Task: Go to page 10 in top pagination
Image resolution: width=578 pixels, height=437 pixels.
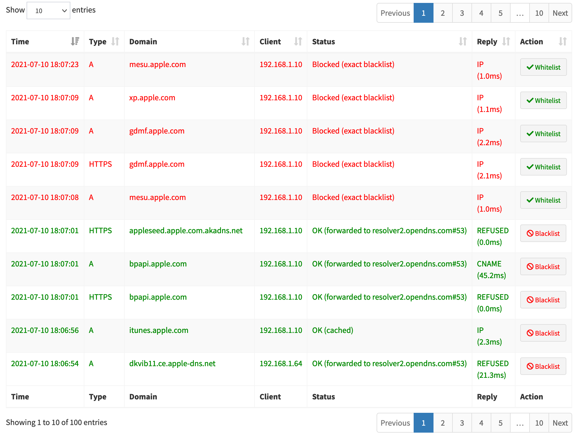Action: tap(539, 13)
